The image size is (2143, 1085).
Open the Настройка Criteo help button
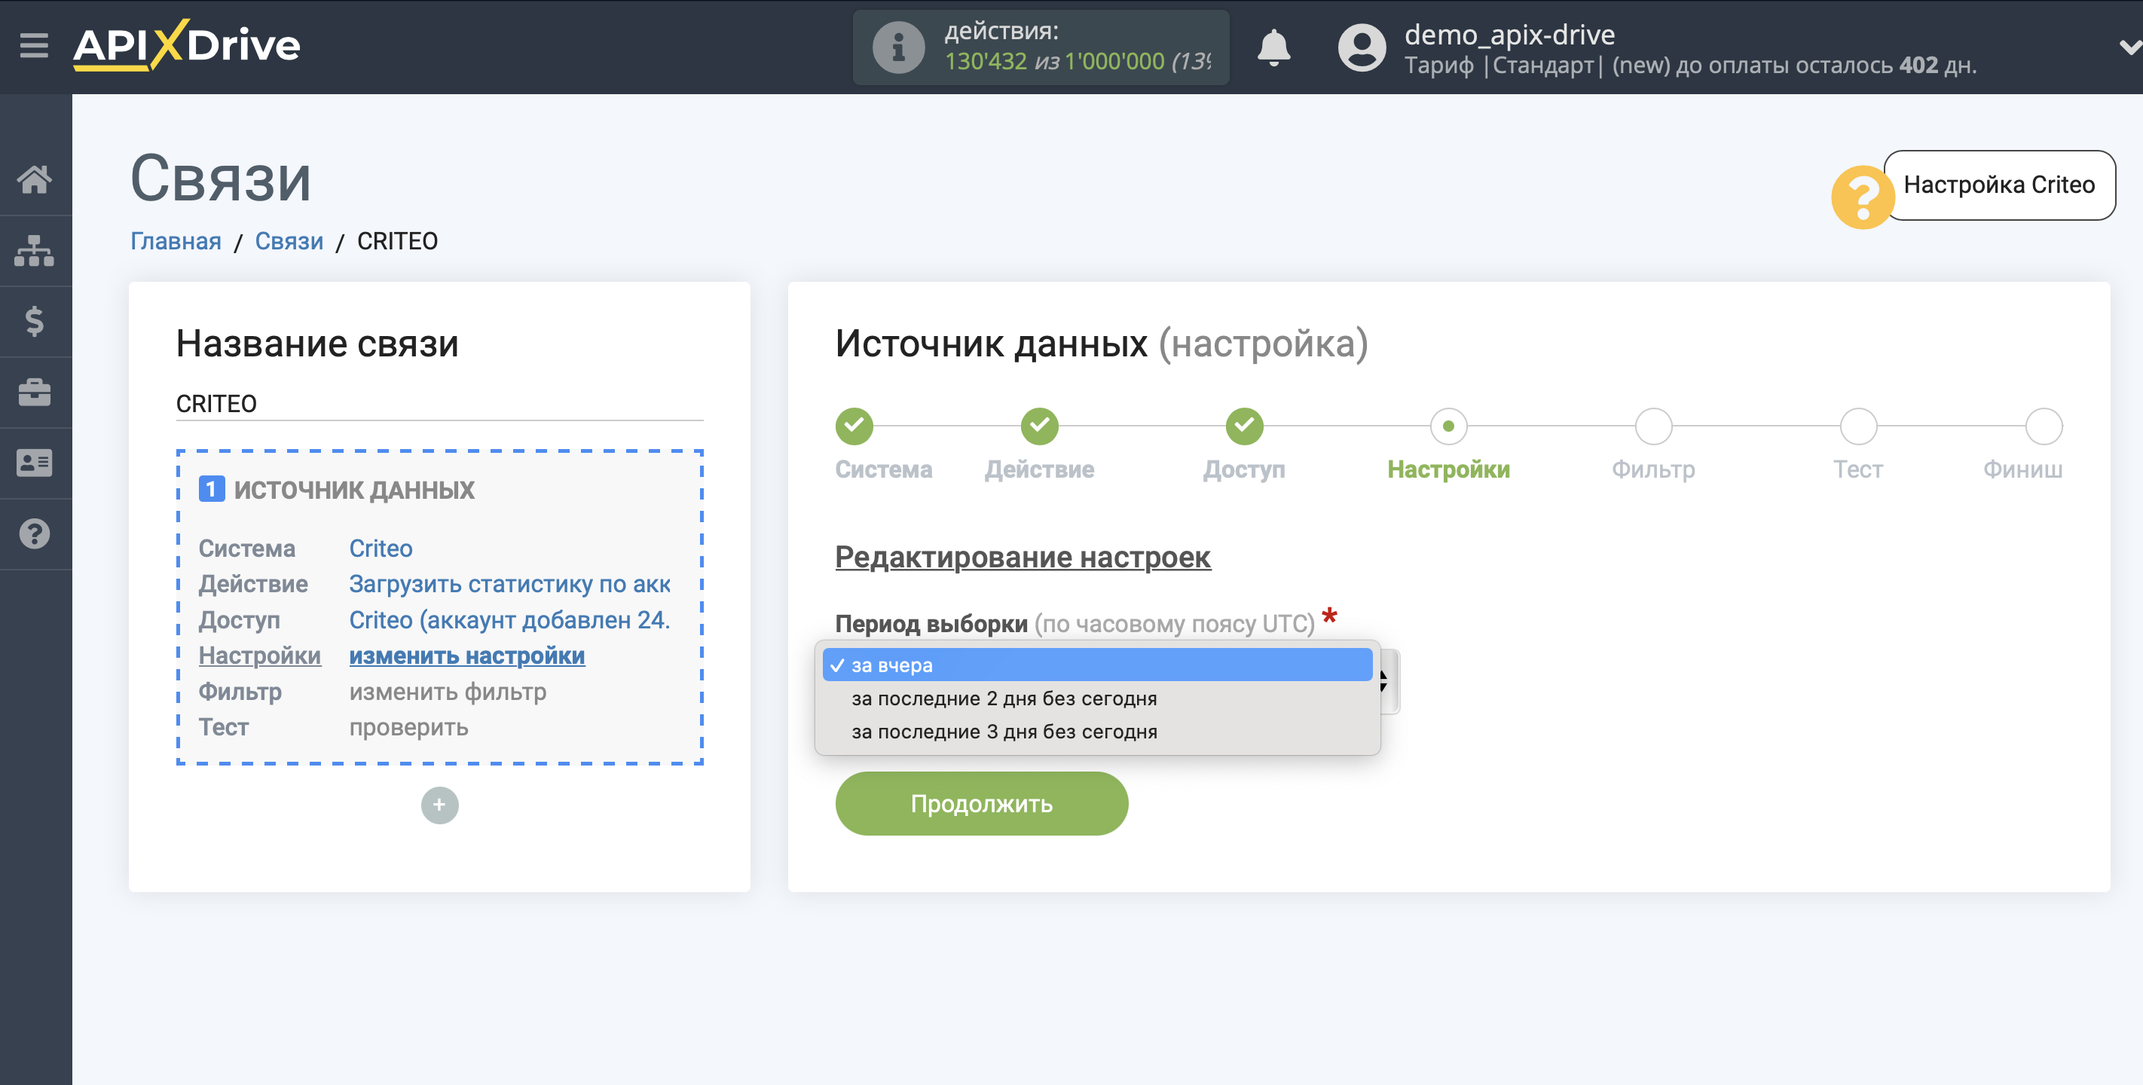(1998, 185)
